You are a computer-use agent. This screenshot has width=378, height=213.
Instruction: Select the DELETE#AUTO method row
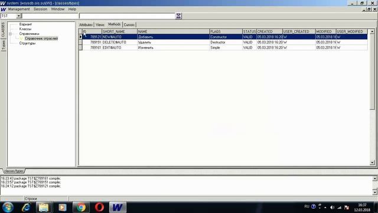tap(223, 42)
